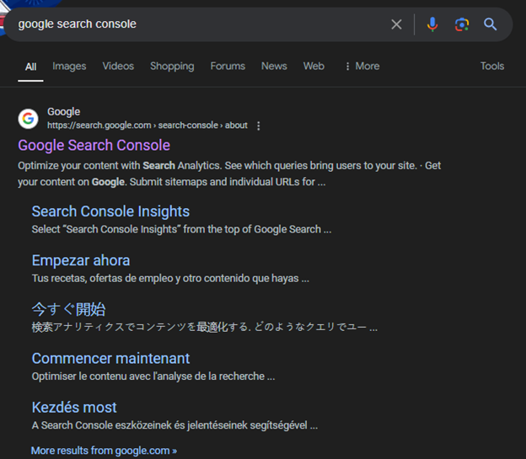Select the All tab
Screen dimensions: 526x459
(x=30, y=67)
